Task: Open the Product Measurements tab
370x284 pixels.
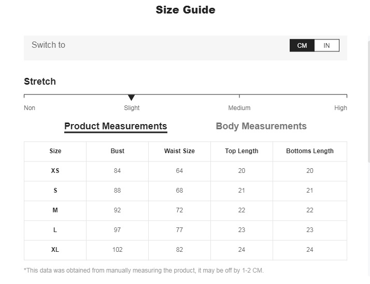Action: click(116, 126)
